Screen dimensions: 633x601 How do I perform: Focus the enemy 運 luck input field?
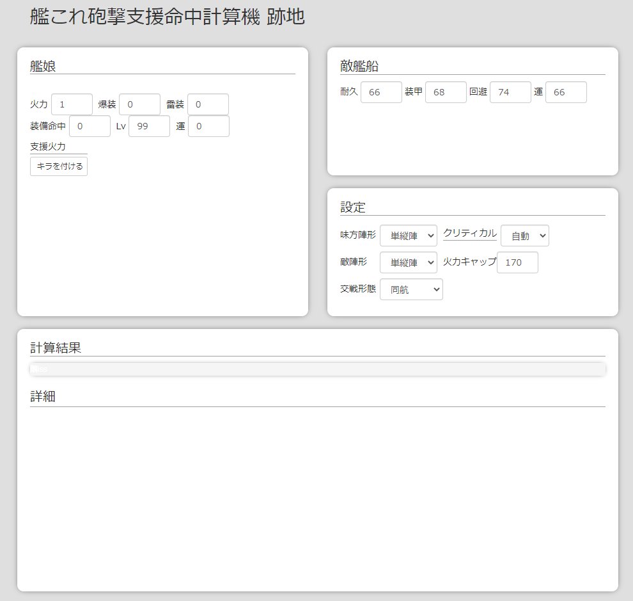click(x=566, y=92)
